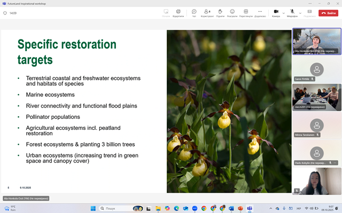Open more options on Pavlo Kobylin's tile
The width and height of the screenshot is (342, 213).
(336, 163)
